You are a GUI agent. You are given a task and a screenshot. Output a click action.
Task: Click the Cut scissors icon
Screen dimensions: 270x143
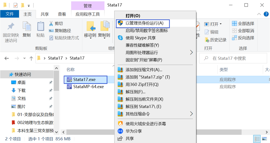click(51, 23)
